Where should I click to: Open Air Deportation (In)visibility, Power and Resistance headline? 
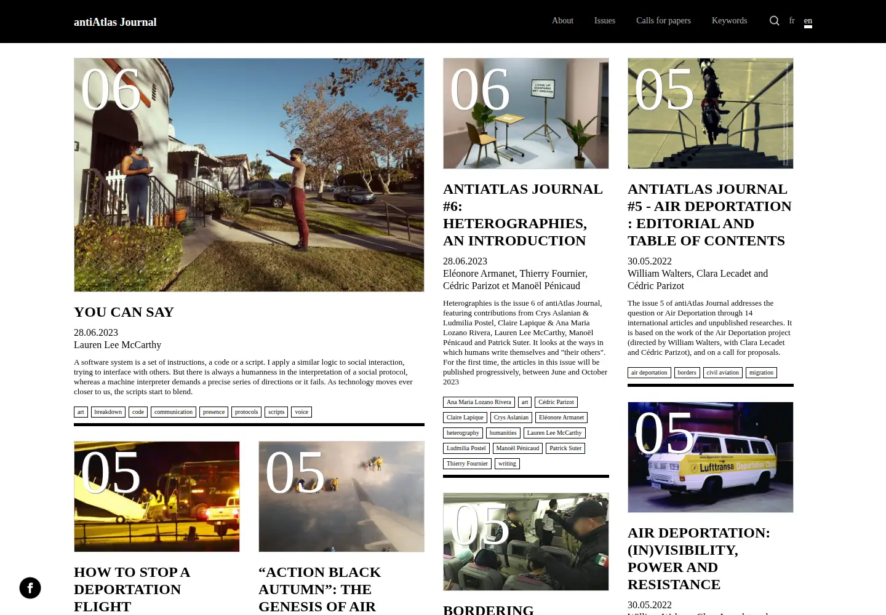pyautogui.click(x=699, y=558)
